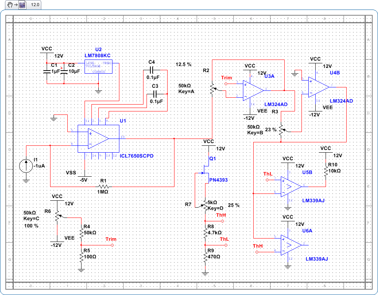Click the ThL connector at U5B input

(x=267, y=180)
